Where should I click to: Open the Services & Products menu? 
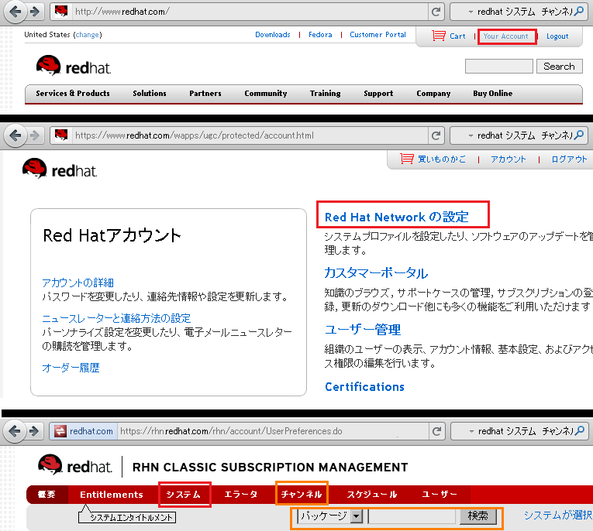(x=73, y=94)
